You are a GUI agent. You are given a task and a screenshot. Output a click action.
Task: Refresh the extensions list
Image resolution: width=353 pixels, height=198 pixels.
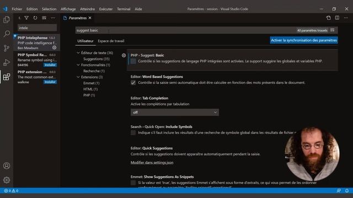pos(35,18)
